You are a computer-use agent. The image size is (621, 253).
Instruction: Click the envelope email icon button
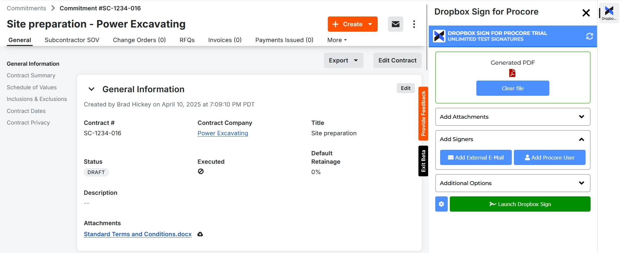(395, 24)
